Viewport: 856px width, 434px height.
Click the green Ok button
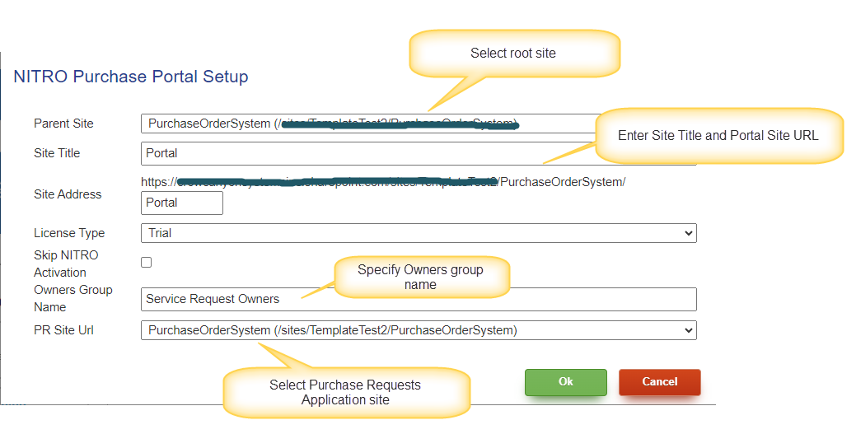566,382
